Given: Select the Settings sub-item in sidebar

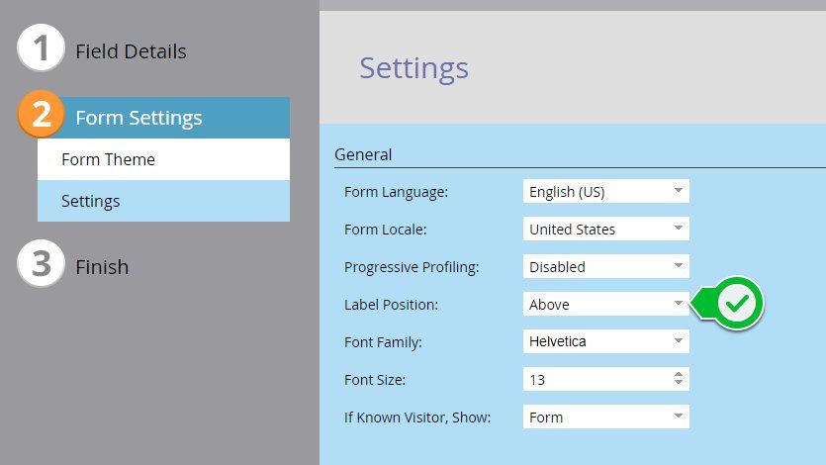Looking at the screenshot, I should point(163,201).
